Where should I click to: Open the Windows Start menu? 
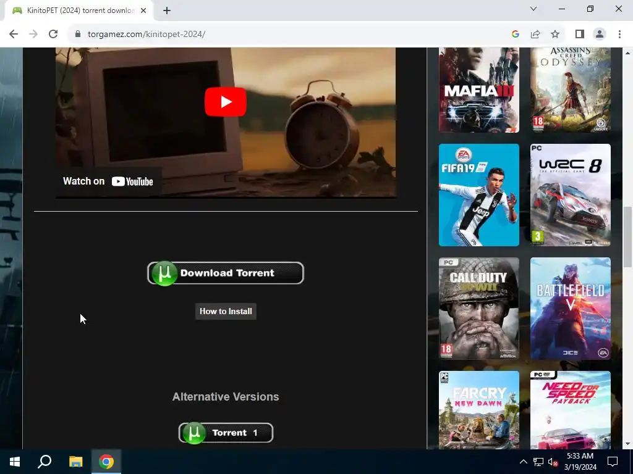(x=15, y=462)
